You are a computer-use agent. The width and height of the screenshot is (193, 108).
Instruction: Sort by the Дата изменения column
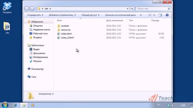pos(115,20)
